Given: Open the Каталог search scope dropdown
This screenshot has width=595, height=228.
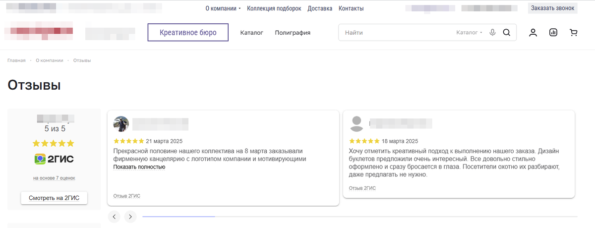Looking at the screenshot, I should pos(469,33).
